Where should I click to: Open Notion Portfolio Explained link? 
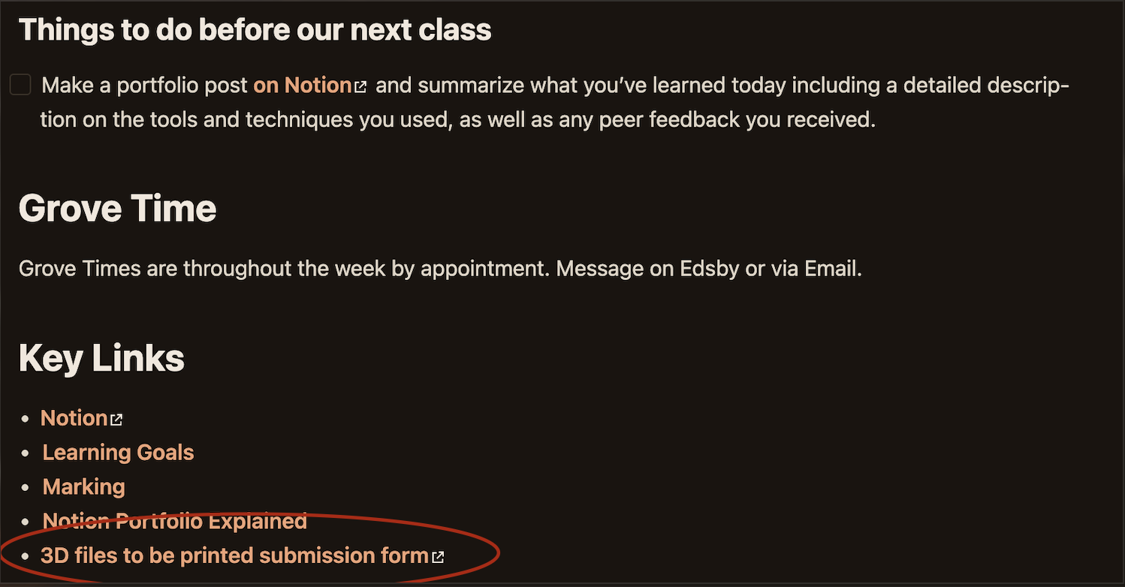[x=174, y=521]
